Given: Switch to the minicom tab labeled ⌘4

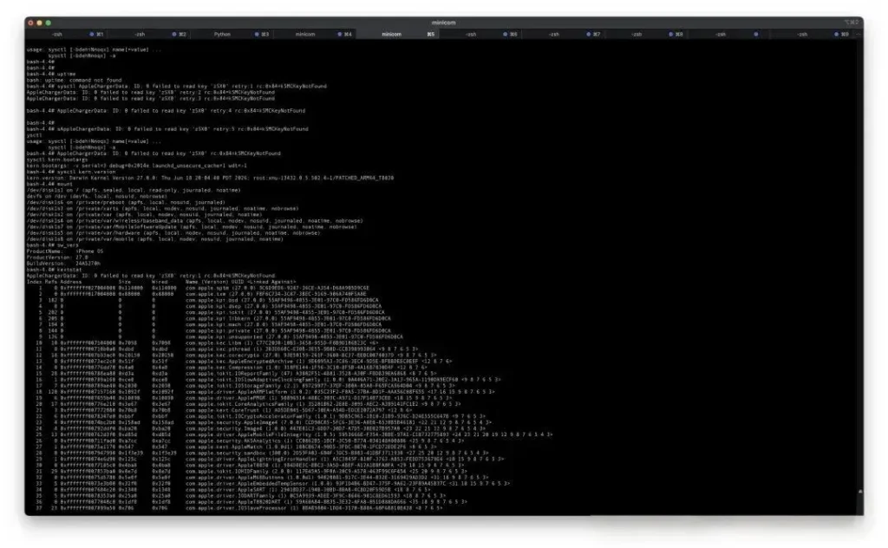Looking at the screenshot, I should tap(315, 35).
